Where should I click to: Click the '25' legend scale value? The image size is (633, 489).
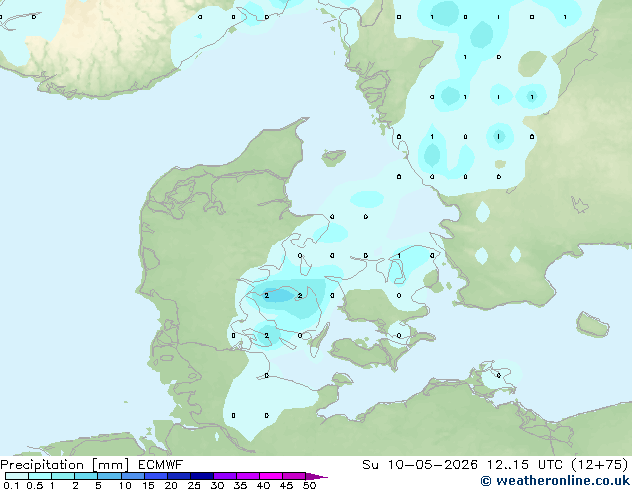pos(194,485)
